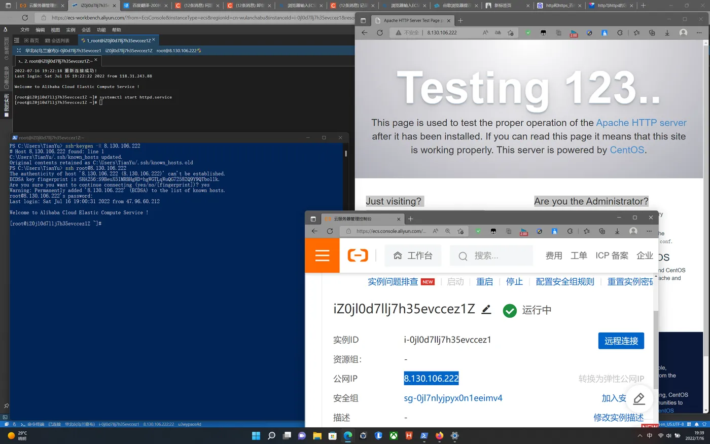Close the 1_root@iZ0jl0d7llj7h35evccez1Z tab
This screenshot has width=710, height=444.
click(154, 40)
